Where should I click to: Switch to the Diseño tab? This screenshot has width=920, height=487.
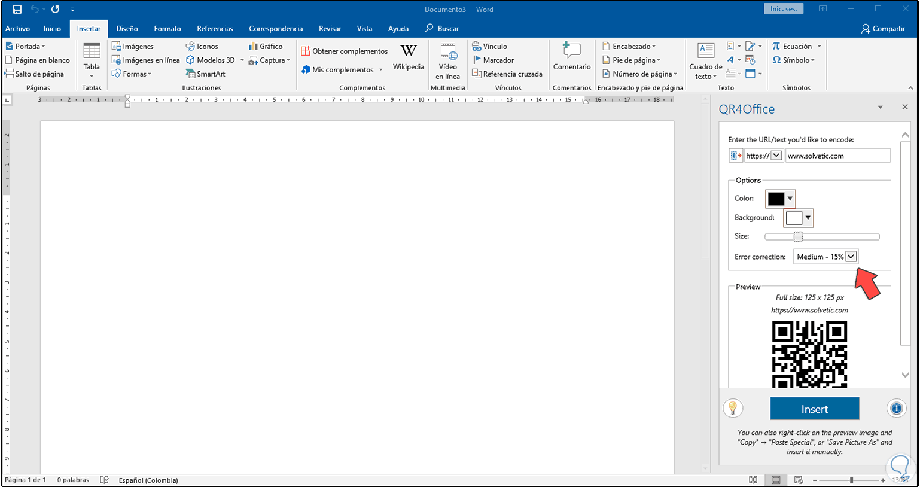coord(127,29)
